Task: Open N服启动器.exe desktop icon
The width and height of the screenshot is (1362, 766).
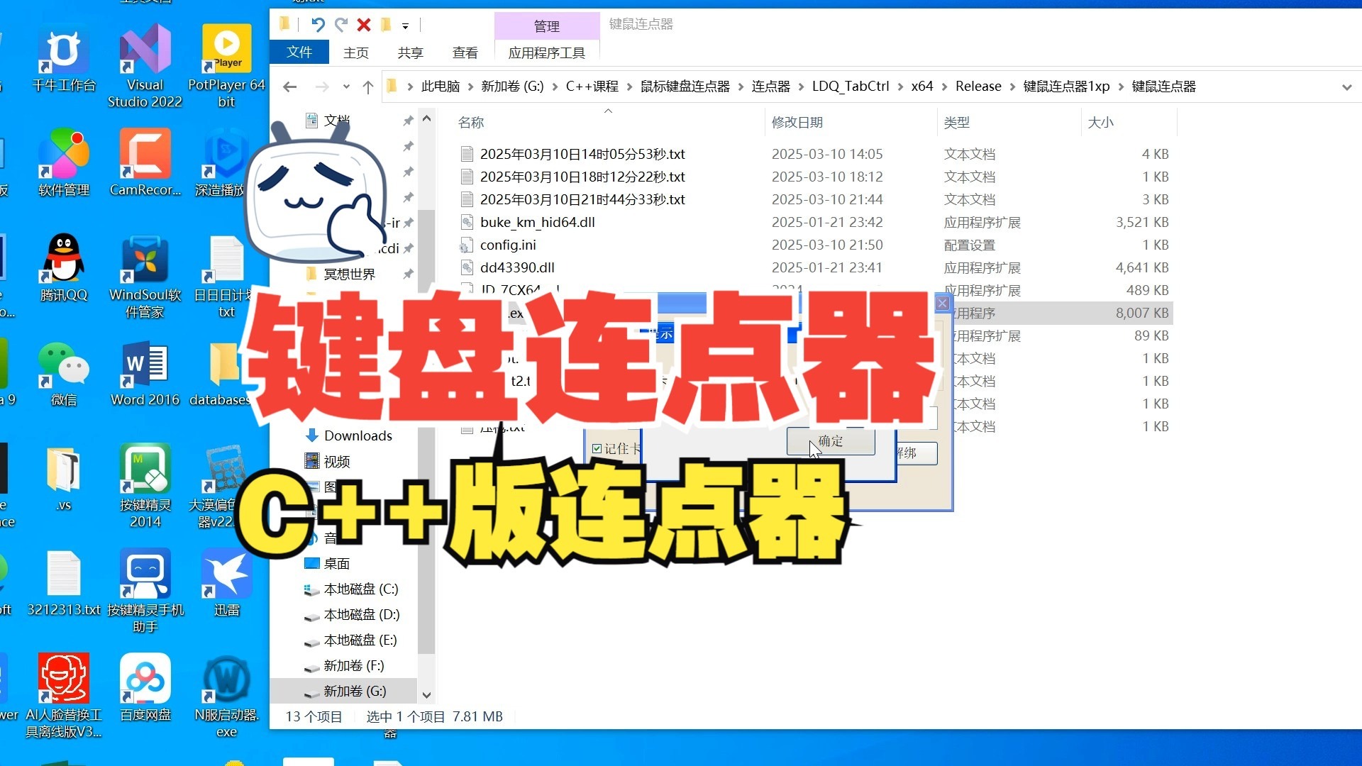Action: [226, 696]
